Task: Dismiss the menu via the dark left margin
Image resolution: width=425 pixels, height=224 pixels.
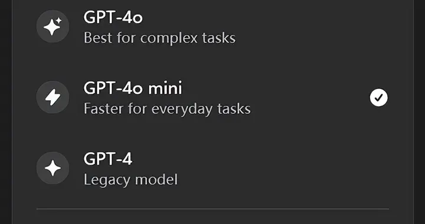Action: [6, 112]
